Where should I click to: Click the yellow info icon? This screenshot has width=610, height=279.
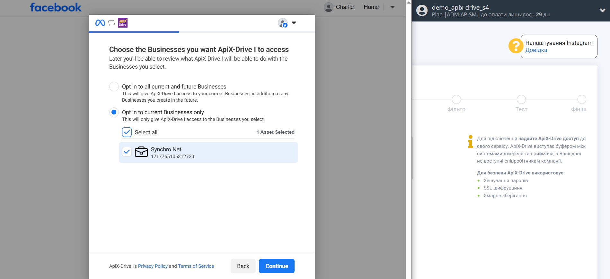[x=471, y=142]
